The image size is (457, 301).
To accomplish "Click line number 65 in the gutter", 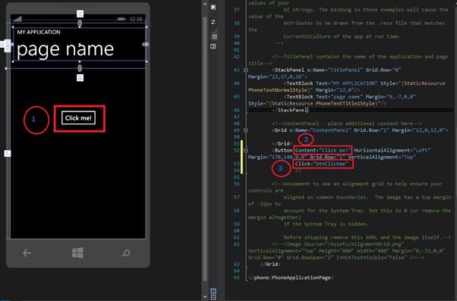I will click(236, 277).
